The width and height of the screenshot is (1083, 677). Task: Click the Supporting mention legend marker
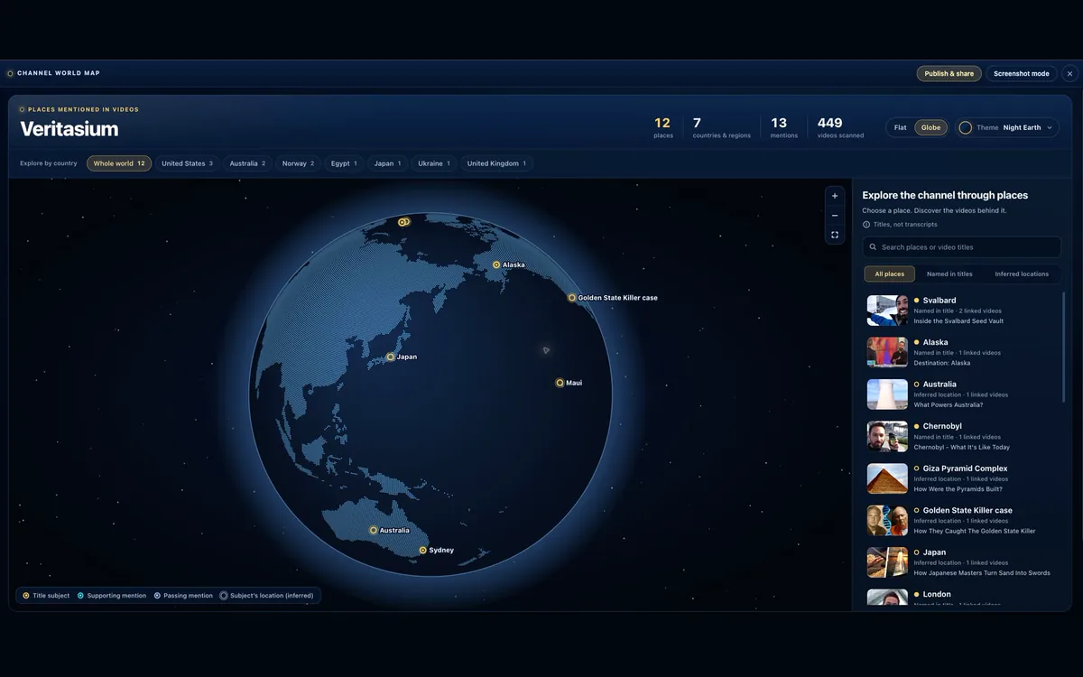pyautogui.click(x=80, y=596)
